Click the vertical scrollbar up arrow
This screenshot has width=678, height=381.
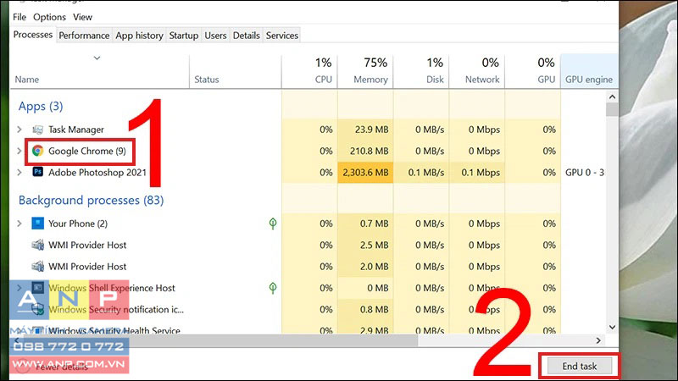[612, 97]
